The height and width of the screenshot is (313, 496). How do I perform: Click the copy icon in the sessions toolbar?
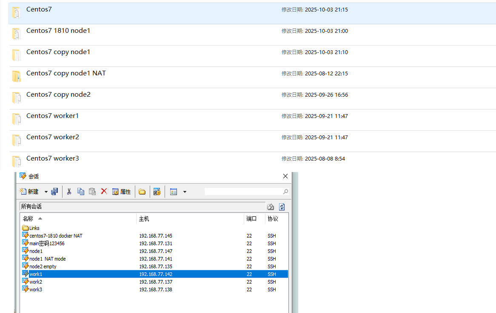pos(81,192)
